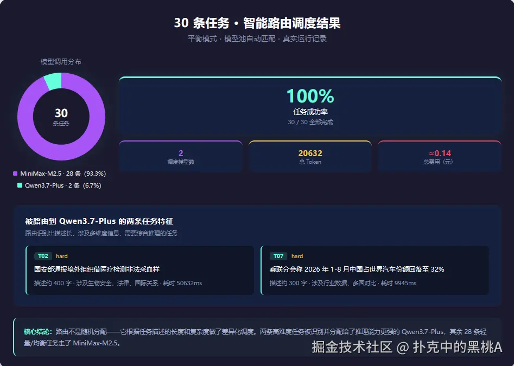The height and width of the screenshot is (366, 514).
Task: Click the green "核心结论:" label
Action: pos(37,332)
